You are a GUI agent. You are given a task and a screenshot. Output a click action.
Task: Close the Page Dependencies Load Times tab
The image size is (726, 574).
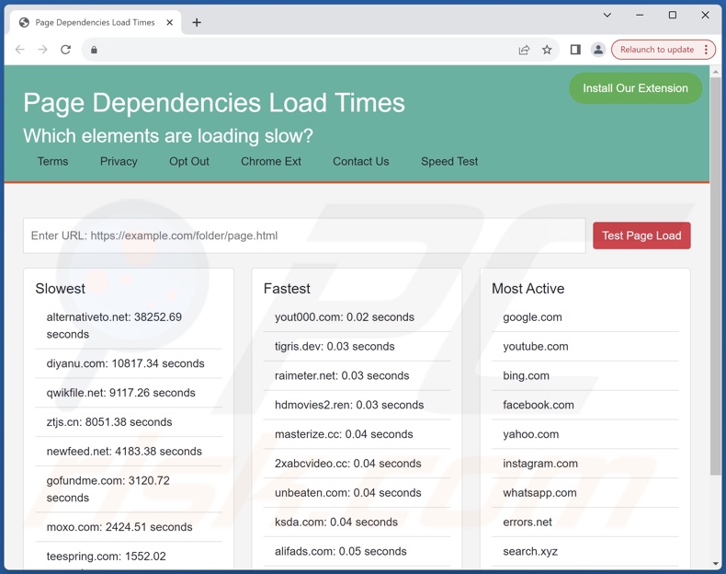pos(170,22)
